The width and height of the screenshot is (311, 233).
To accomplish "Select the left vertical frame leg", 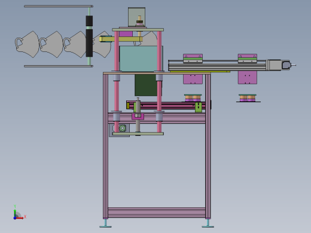I will [x=105, y=146].
